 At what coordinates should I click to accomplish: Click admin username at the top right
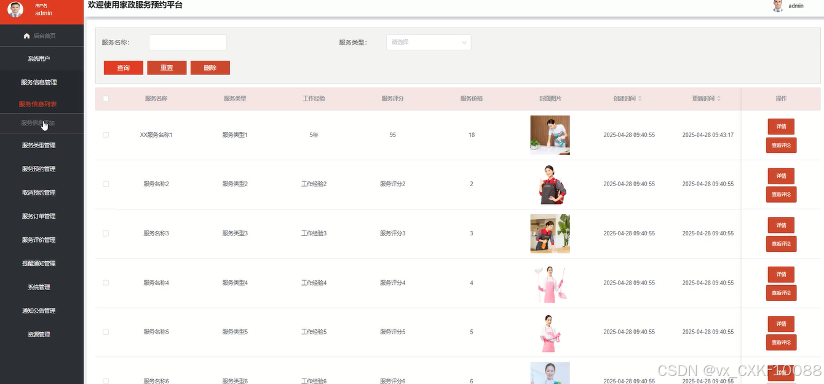(x=796, y=6)
